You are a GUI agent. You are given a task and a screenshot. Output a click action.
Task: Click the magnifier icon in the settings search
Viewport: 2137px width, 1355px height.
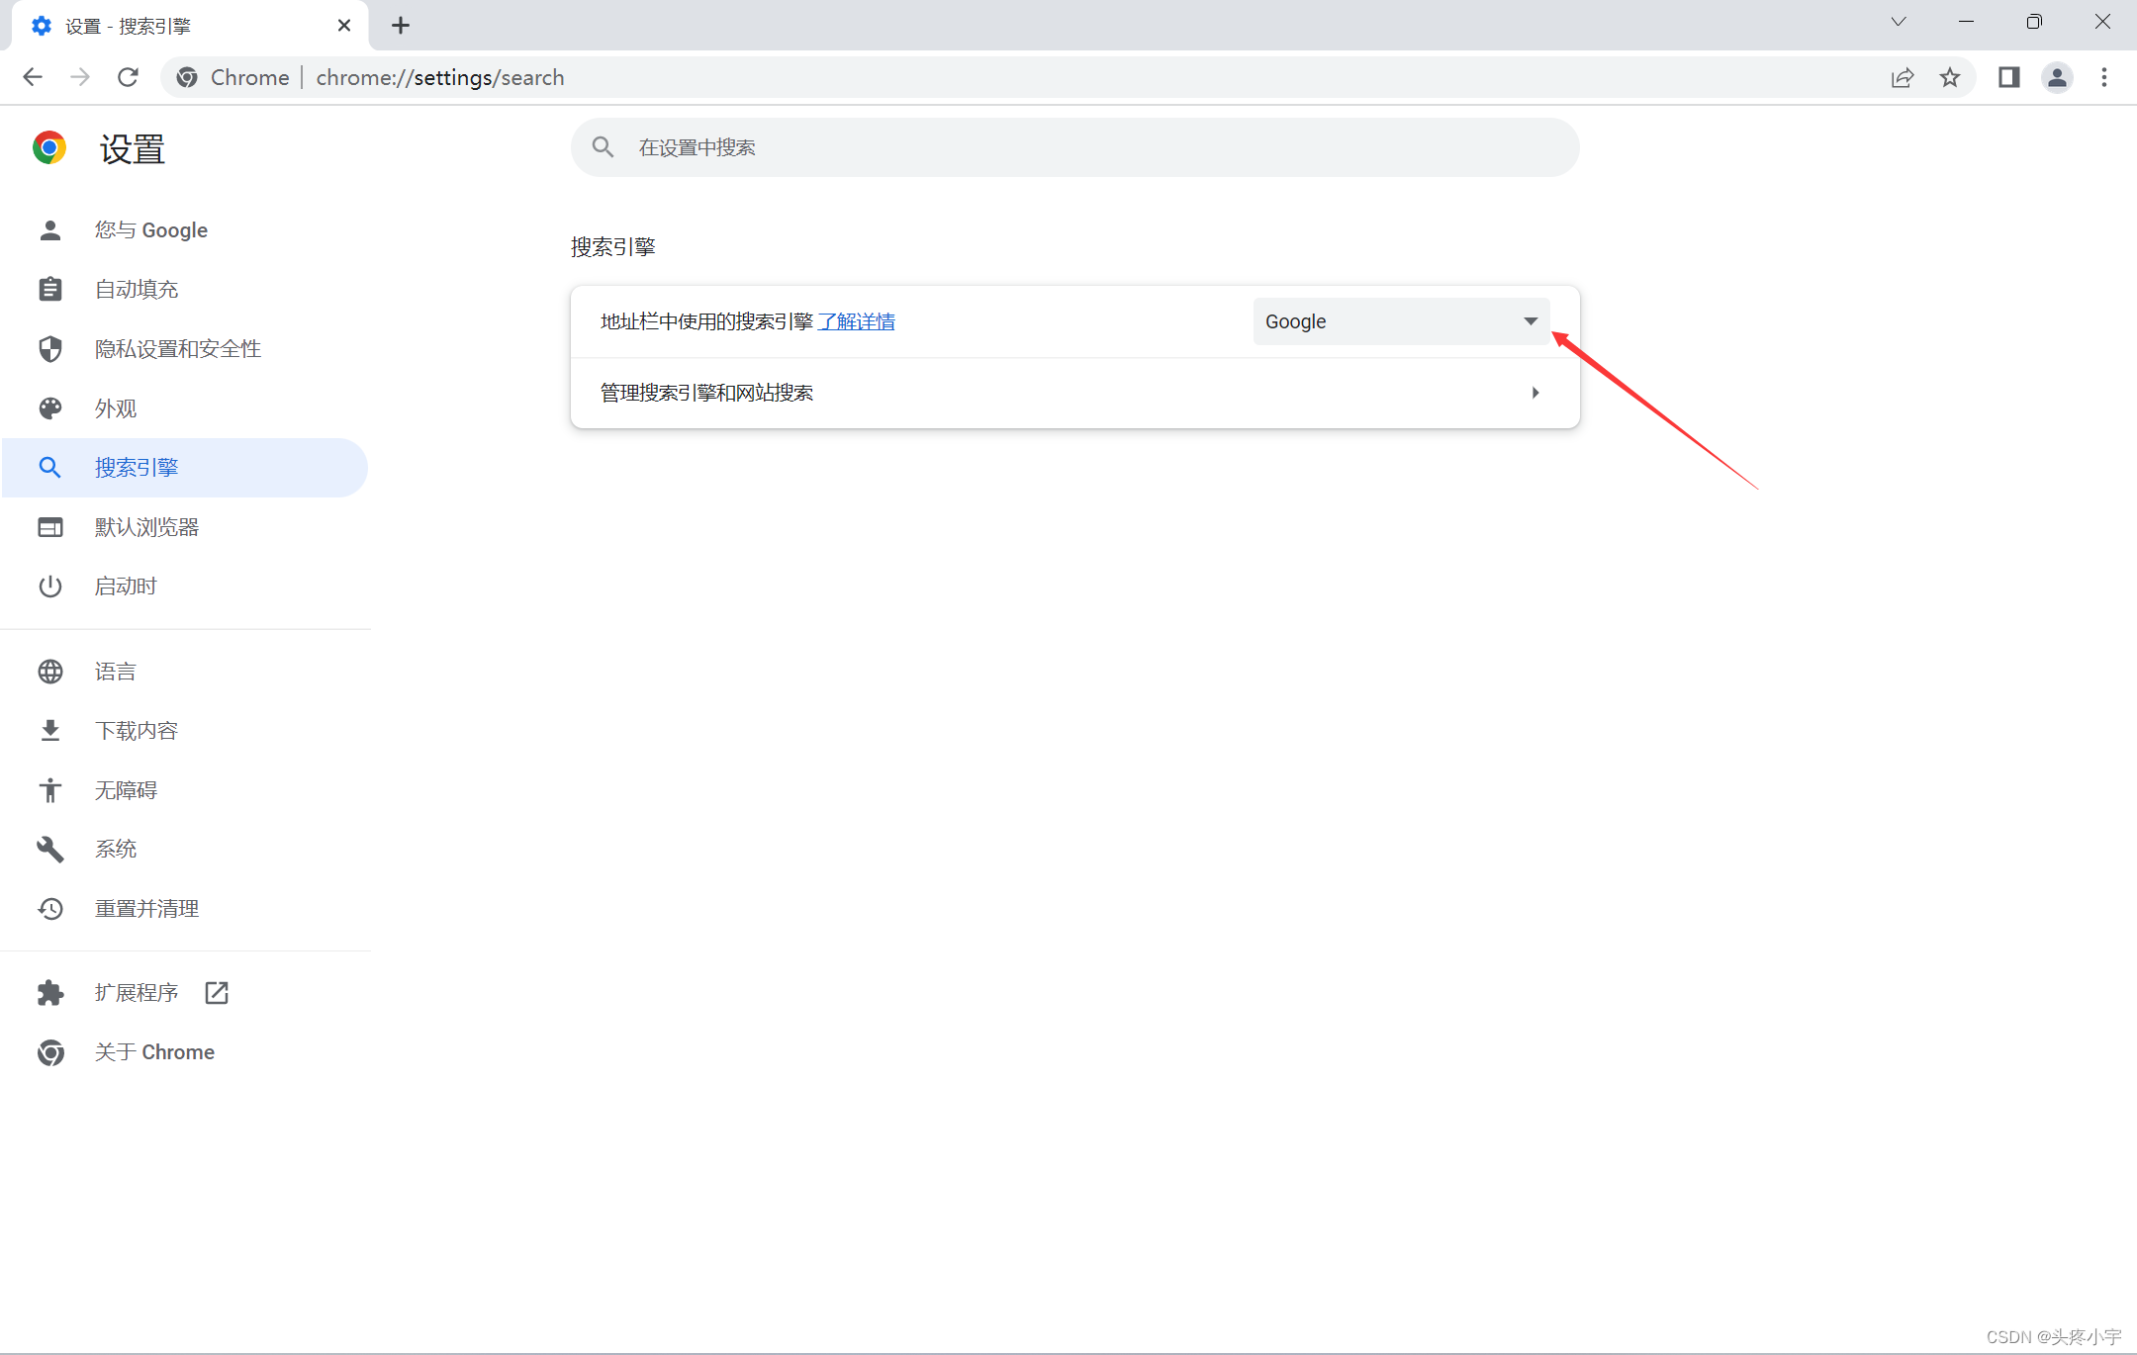[604, 147]
